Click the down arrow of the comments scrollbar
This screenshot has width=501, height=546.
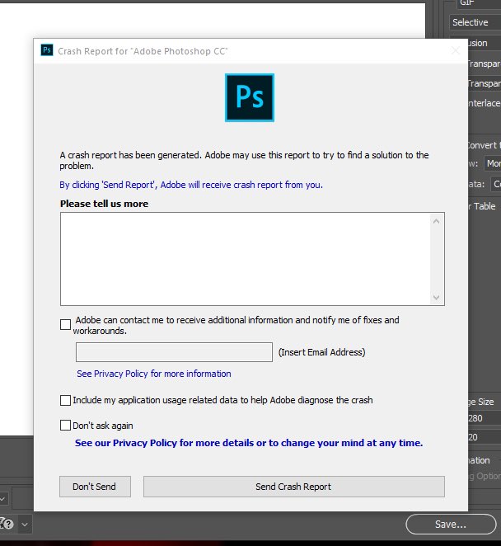pyautogui.click(x=436, y=298)
